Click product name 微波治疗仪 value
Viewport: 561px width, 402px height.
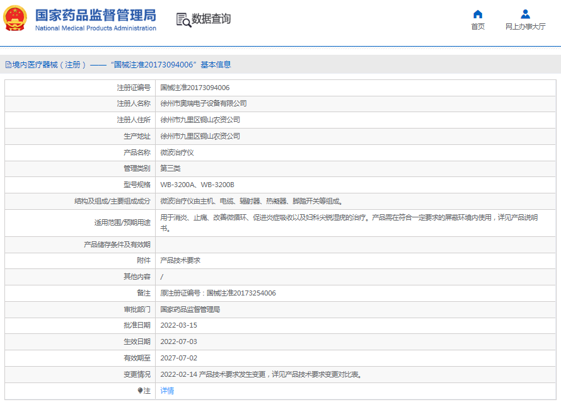177,152
